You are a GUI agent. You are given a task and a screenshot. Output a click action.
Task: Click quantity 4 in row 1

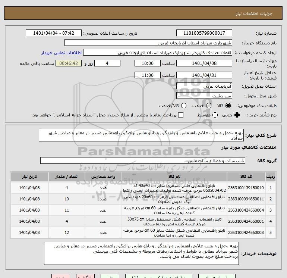67,188
